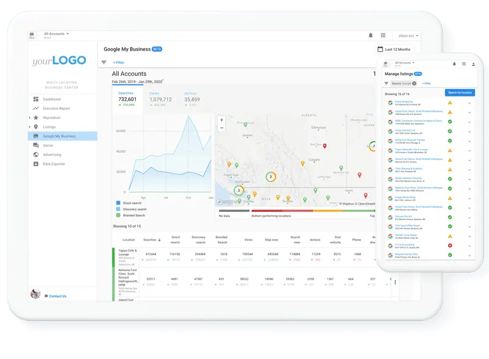Open three-dot menu on Kelowna Foot Clinic row
Image resolution: width=489 pixels, height=359 pixels.
[x=395, y=282]
